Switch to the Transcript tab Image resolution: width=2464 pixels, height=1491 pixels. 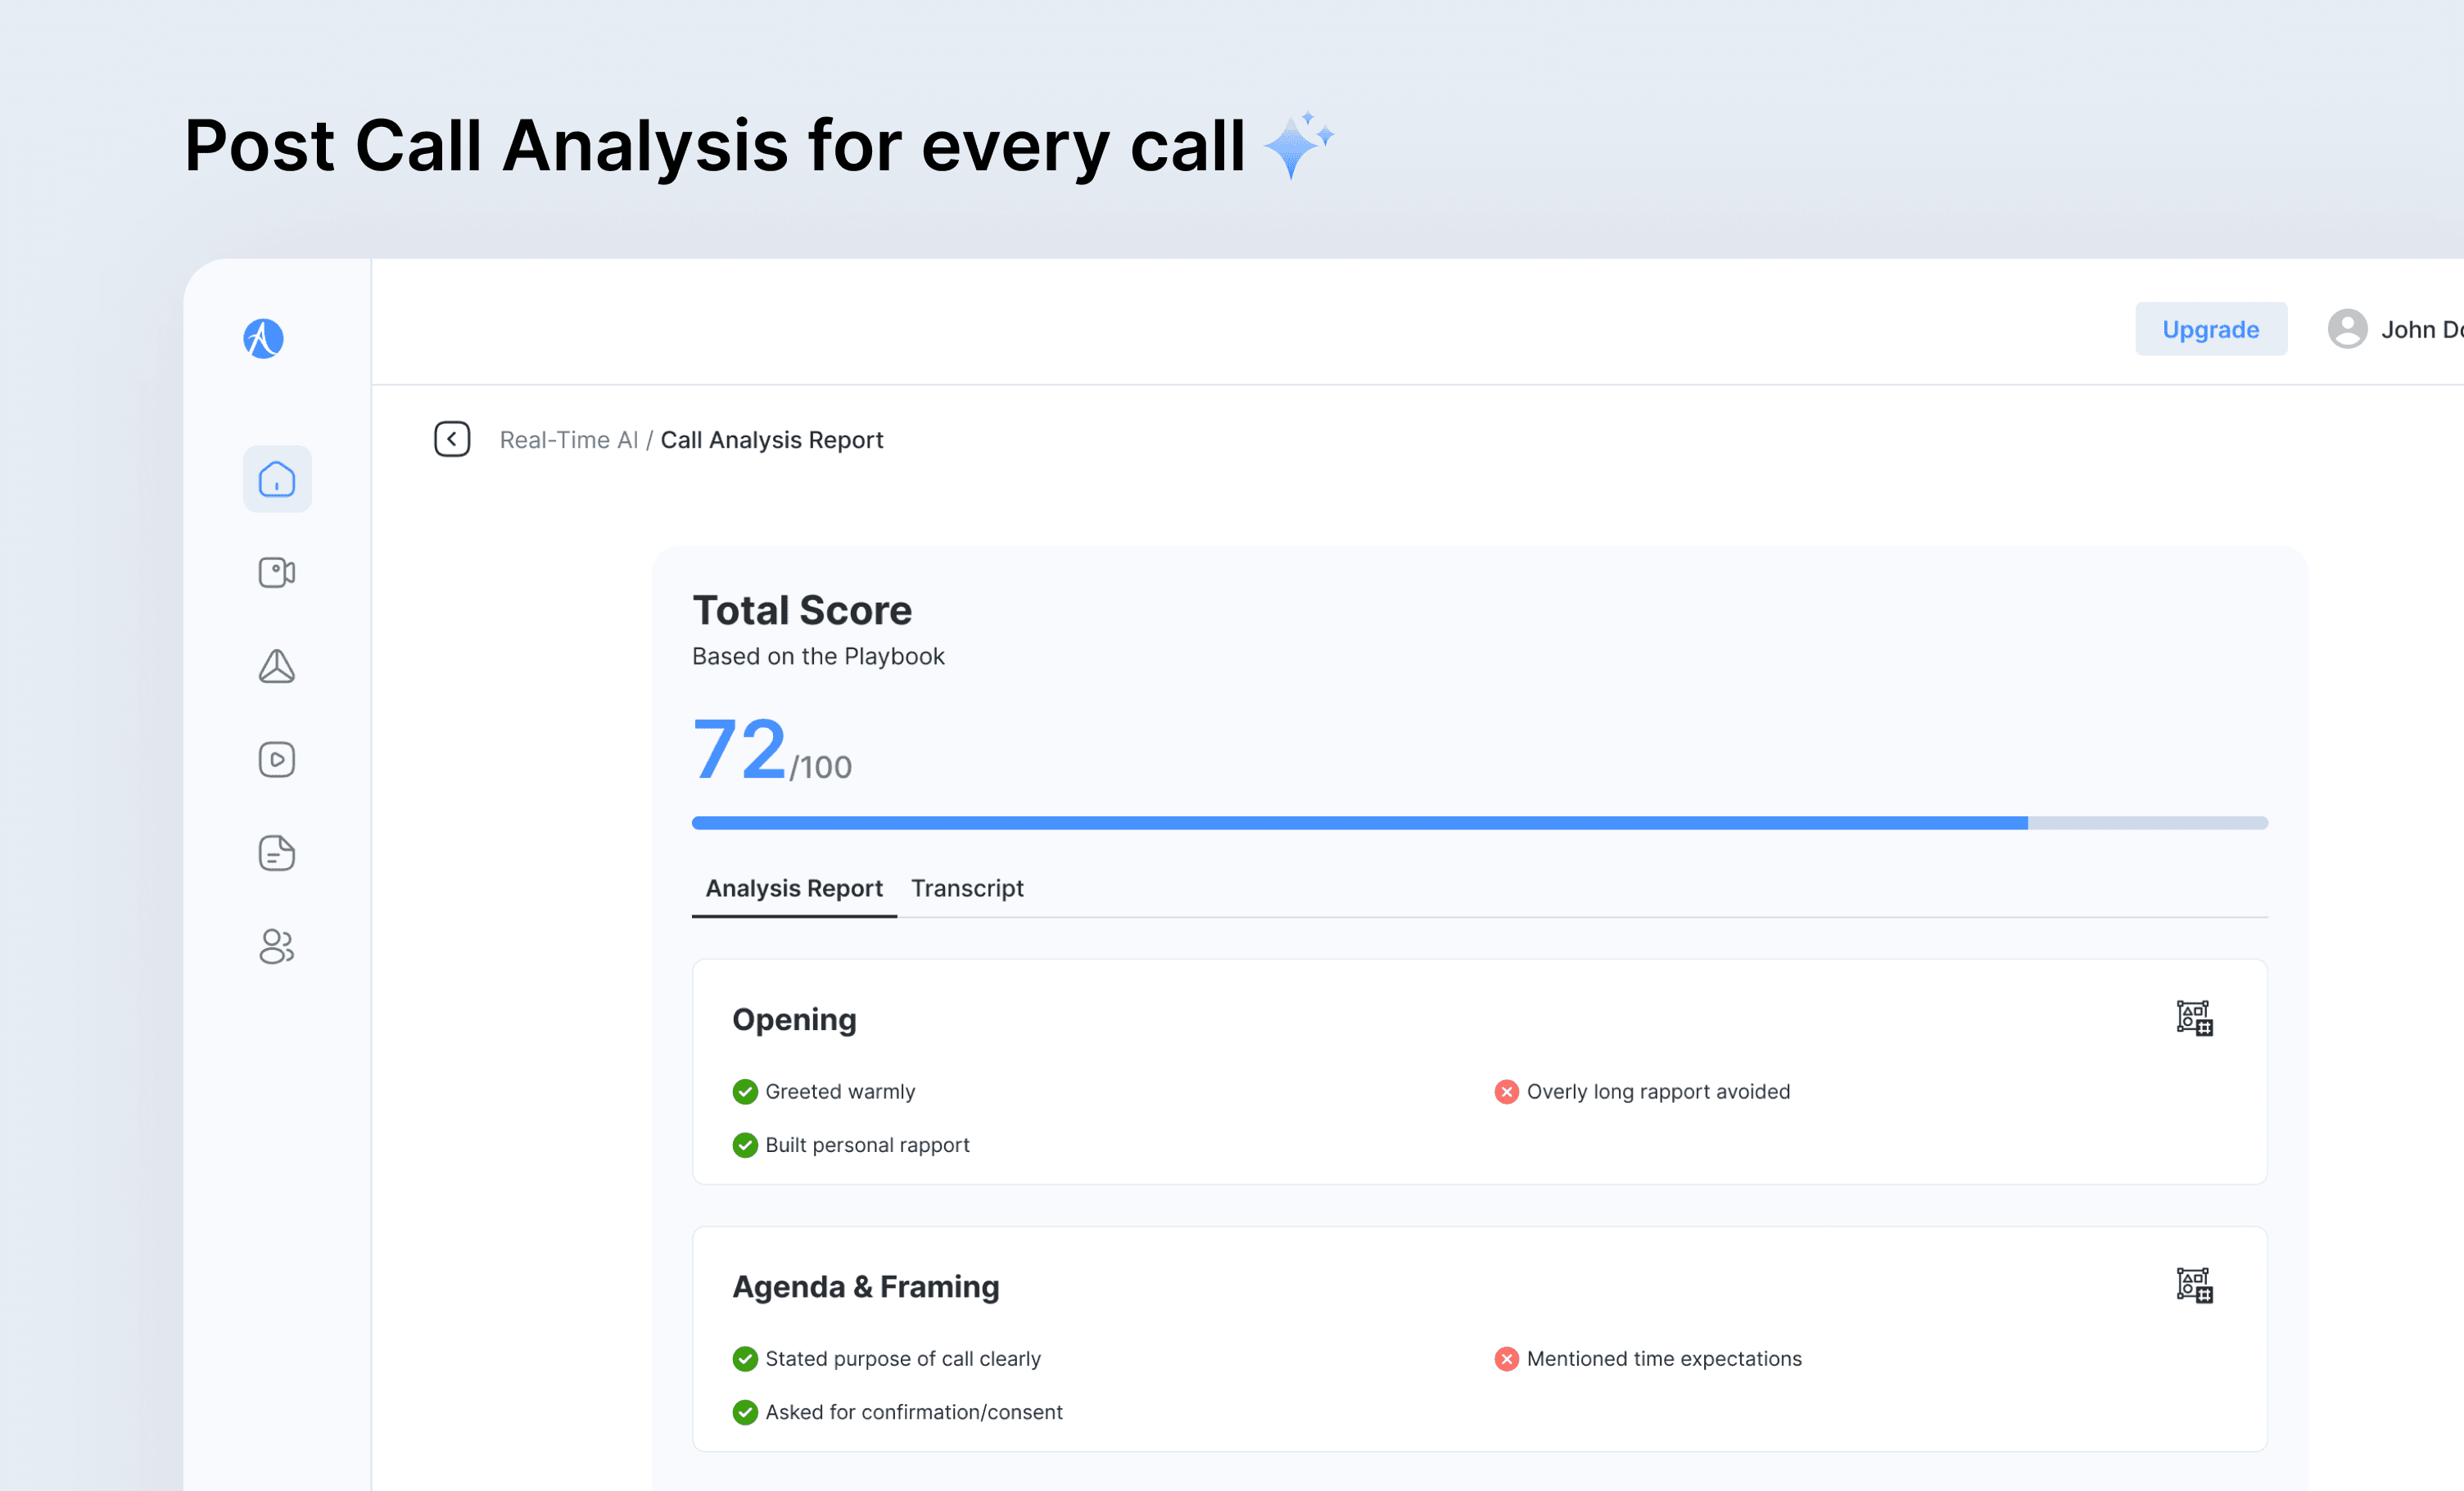point(967,888)
